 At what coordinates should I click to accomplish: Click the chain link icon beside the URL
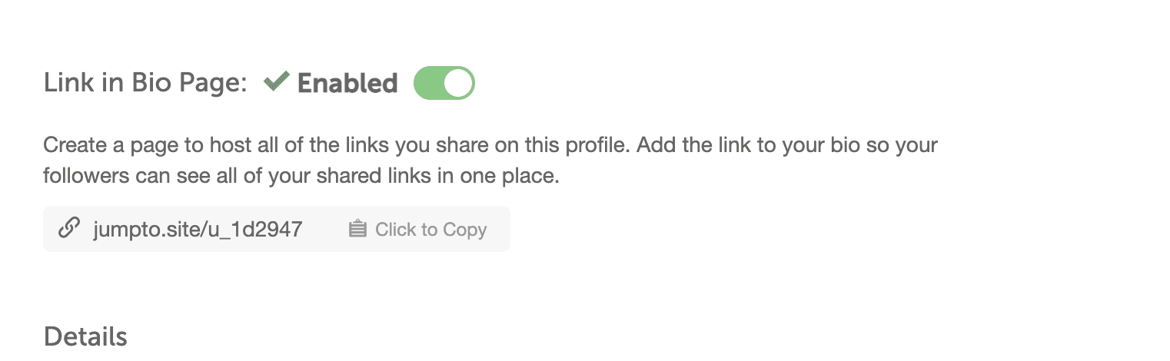coord(69,229)
